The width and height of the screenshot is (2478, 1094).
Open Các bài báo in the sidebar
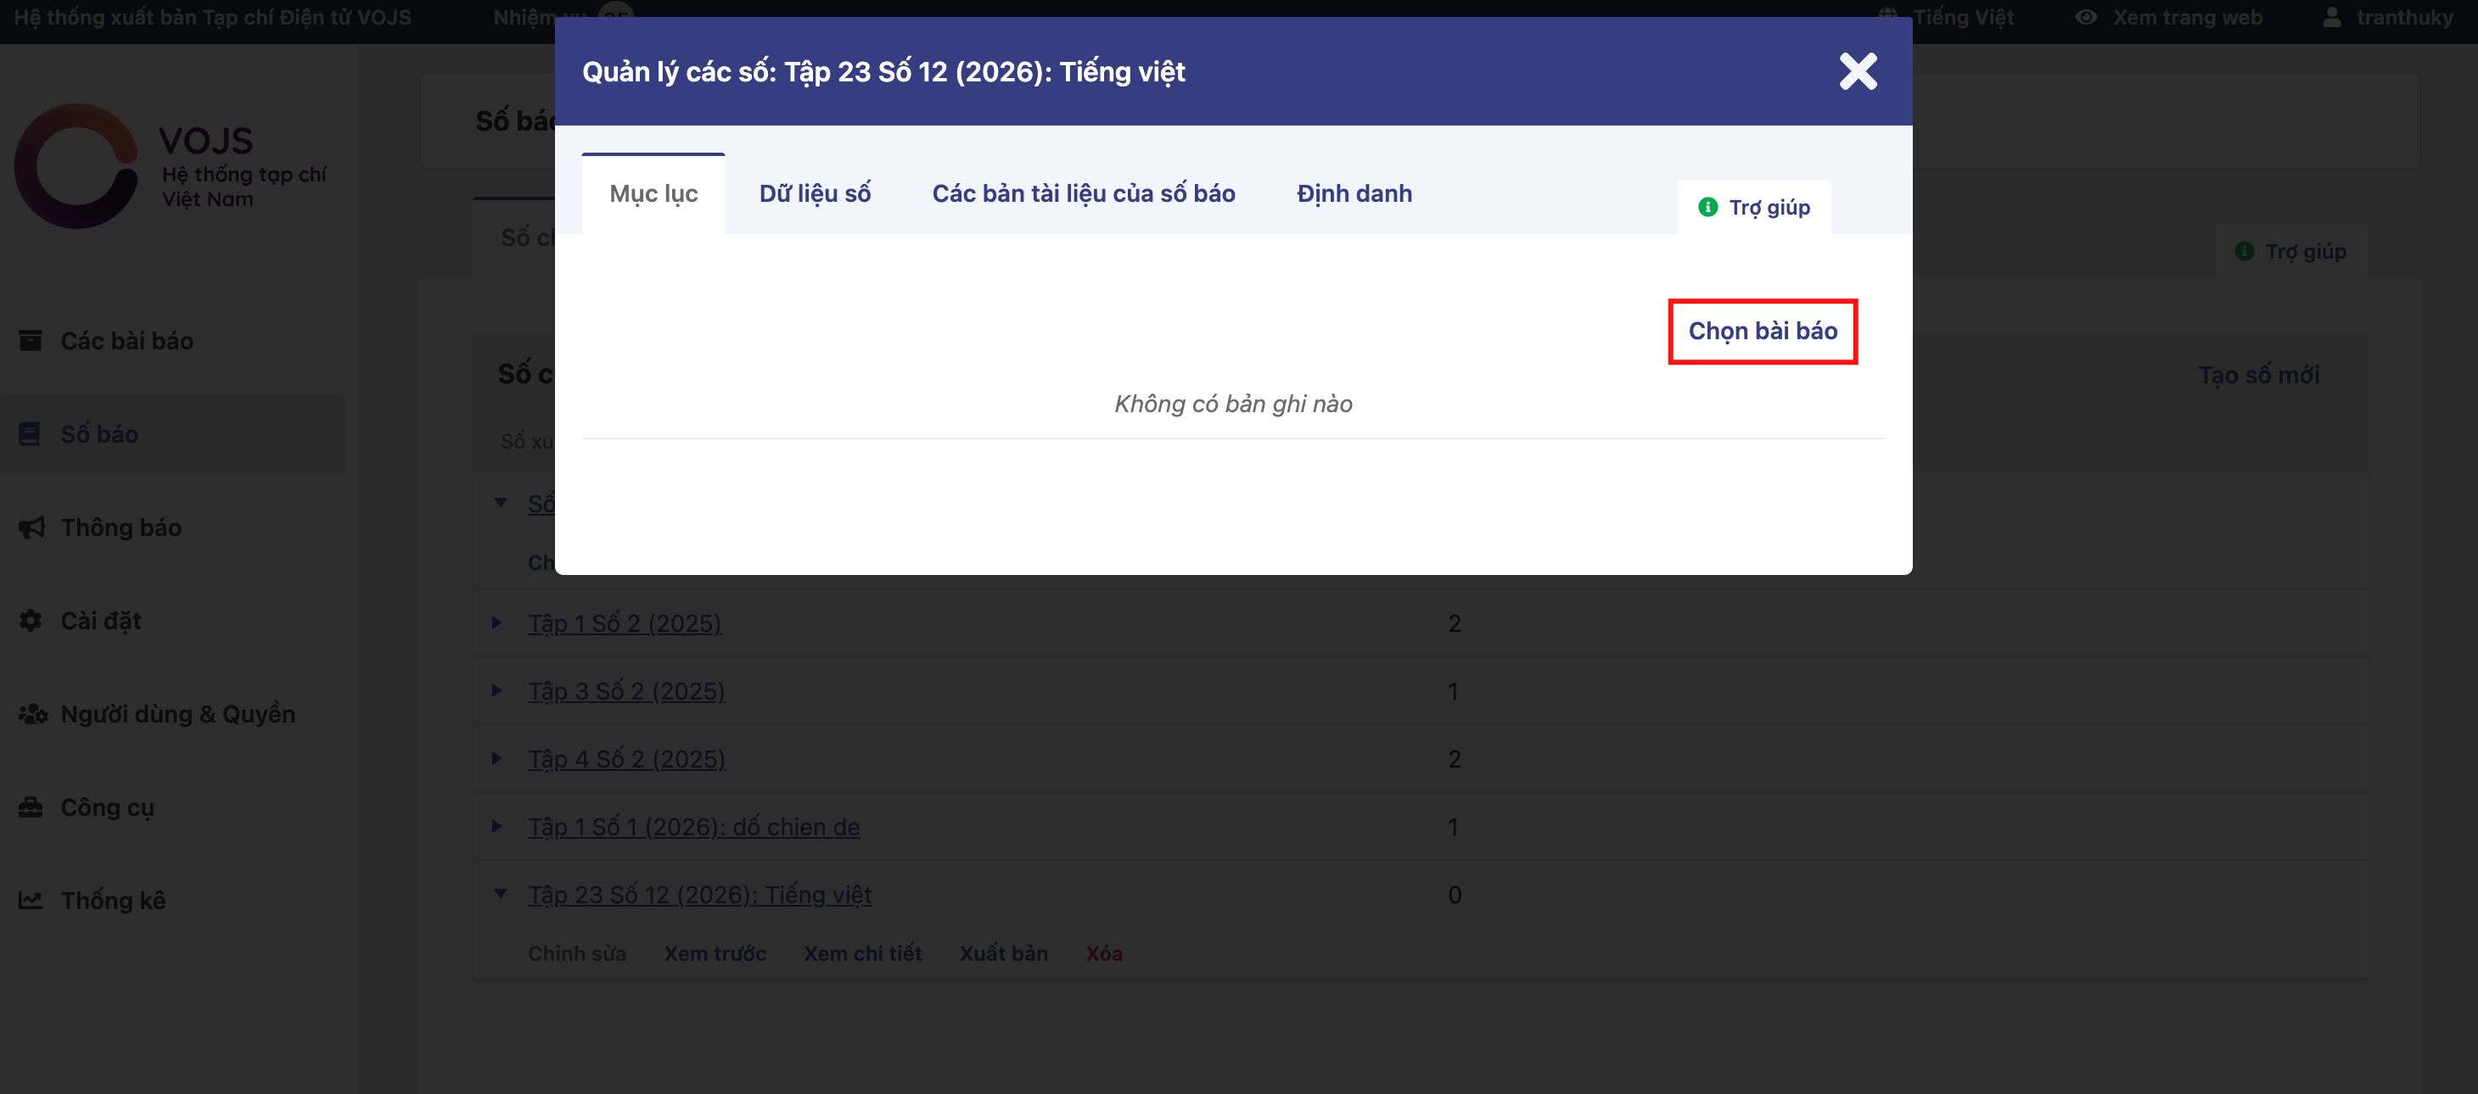(x=127, y=341)
